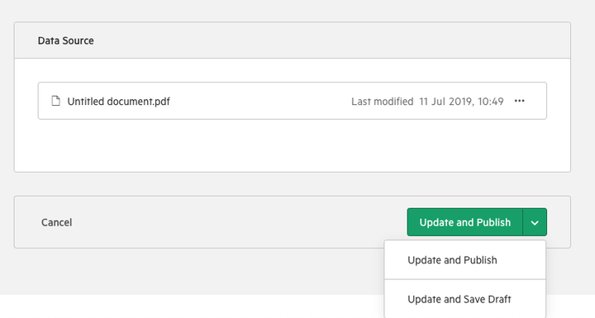This screenshot has height=318, width=595.
Task: Click the white chevron beside Update and Publish
Action: pos(535,222)
